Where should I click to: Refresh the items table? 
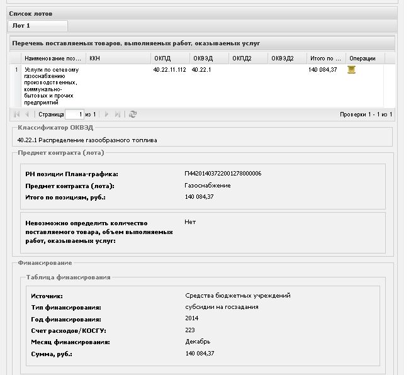click(x=133, y=115)
